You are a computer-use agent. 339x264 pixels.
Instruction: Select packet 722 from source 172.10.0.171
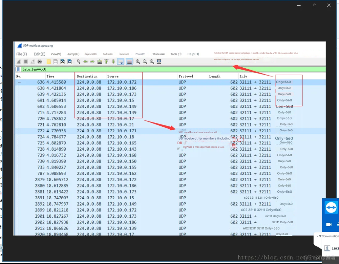[x=122, y=131]
